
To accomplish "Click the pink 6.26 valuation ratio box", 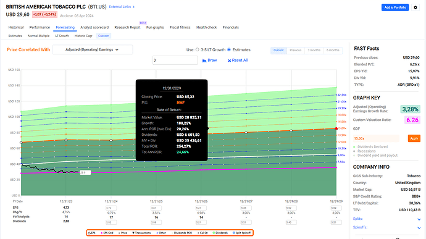I will pyautogui.click(x=412, y=120).
